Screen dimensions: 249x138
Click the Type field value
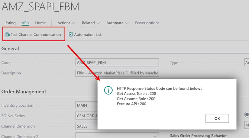247,62
